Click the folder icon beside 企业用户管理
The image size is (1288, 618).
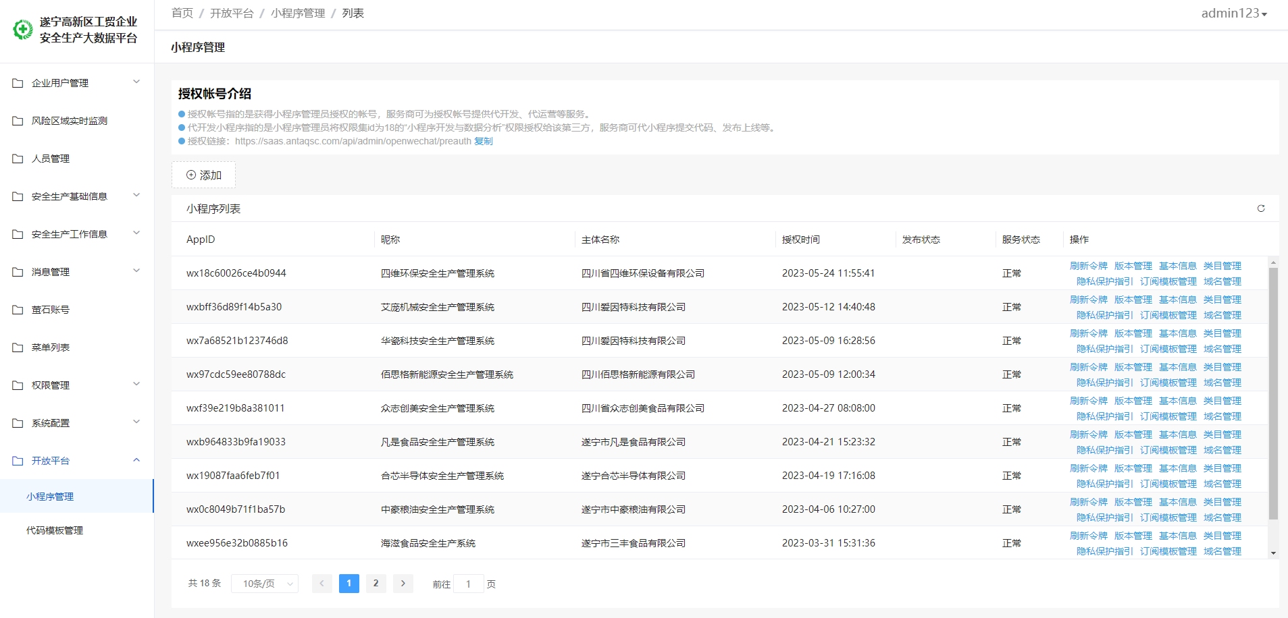click(18, 83)
